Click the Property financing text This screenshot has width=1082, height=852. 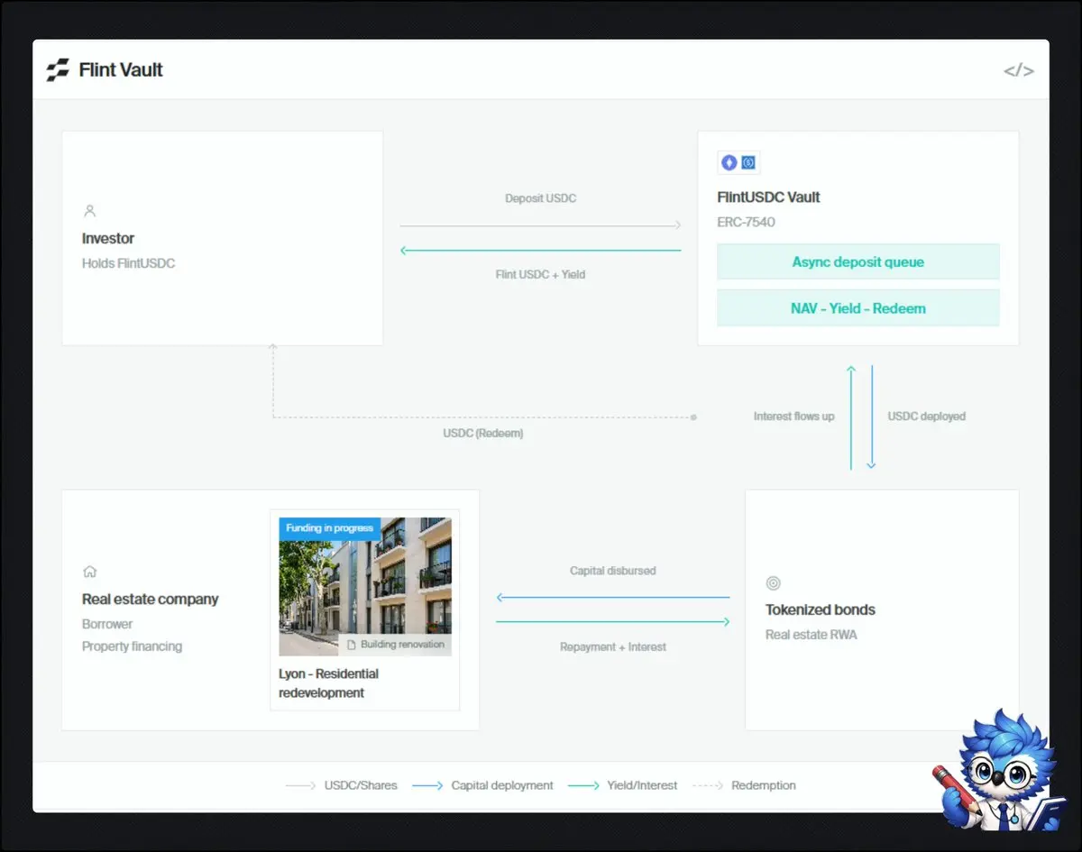[x=132, y=646]
